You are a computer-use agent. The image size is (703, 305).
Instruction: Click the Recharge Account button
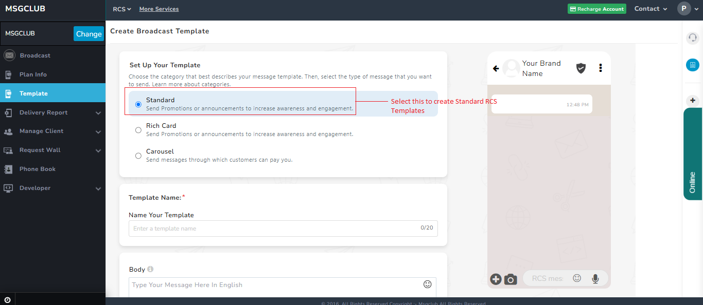(x=596, y=9)
